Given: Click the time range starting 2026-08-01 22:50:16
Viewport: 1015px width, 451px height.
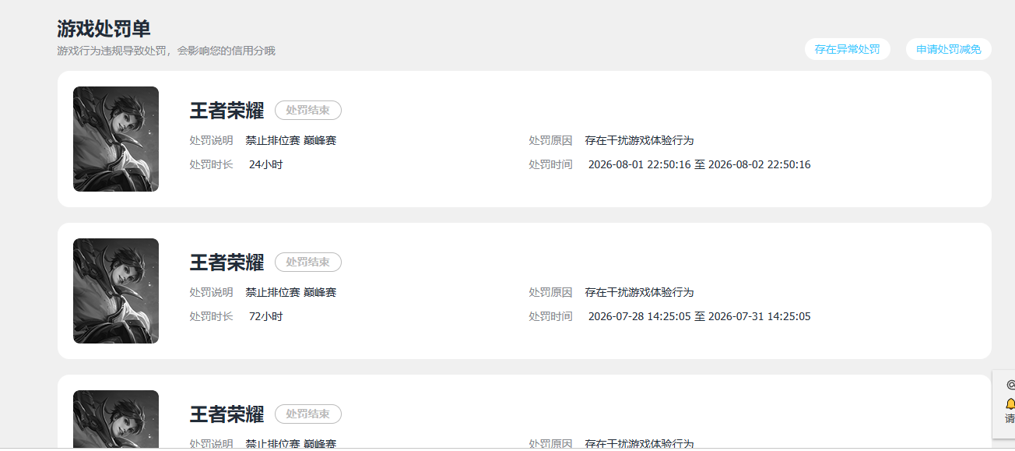Looking at the screenshot, I should [699, 164].
